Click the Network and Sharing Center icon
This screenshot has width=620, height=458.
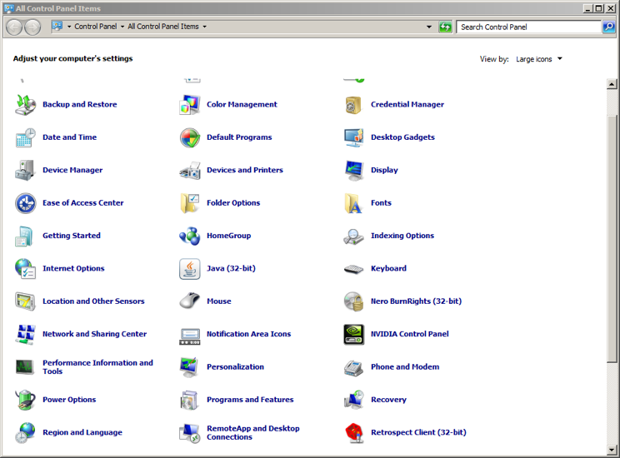26,335
